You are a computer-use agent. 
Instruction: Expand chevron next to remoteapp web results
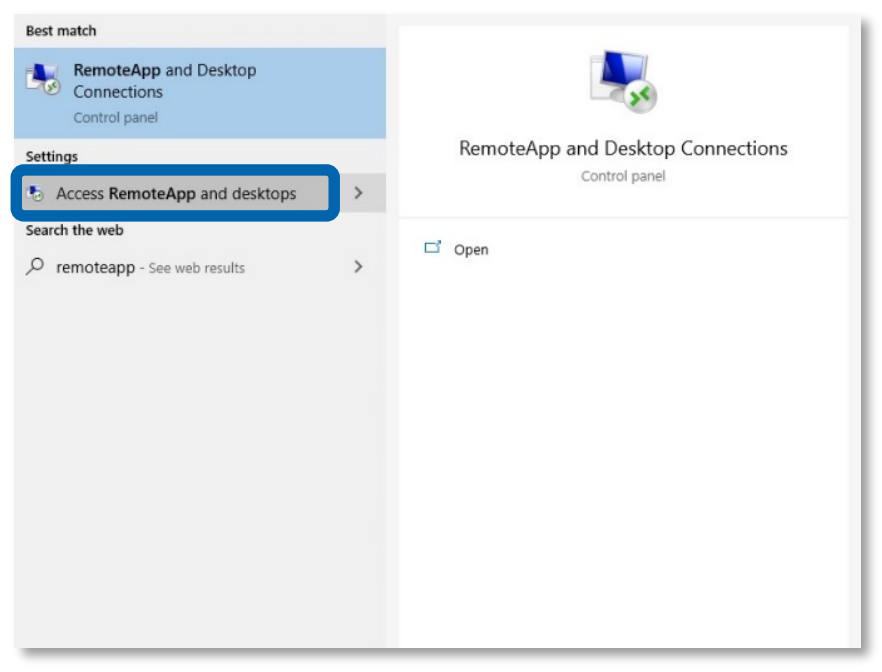pyautogui.click(x=358, y=267)
